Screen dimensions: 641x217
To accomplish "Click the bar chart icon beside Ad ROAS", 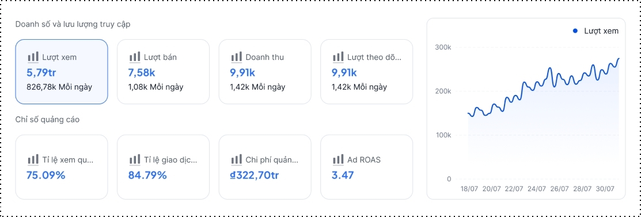I will (x=338, y=159).
